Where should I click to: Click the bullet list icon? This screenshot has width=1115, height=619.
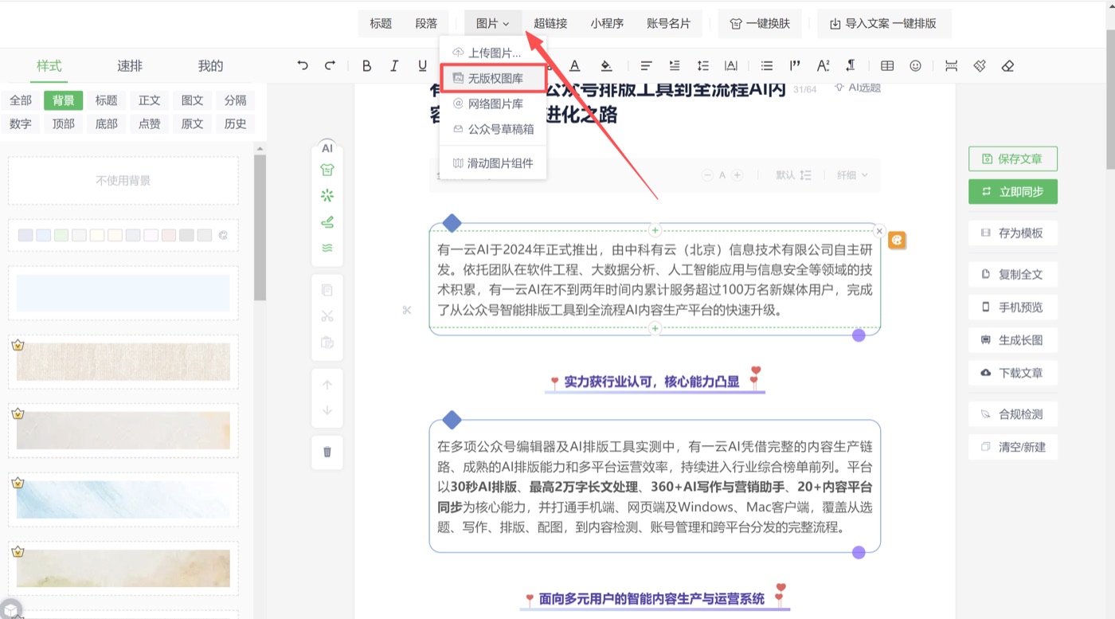pyautogui.click(x=767, y=66)
